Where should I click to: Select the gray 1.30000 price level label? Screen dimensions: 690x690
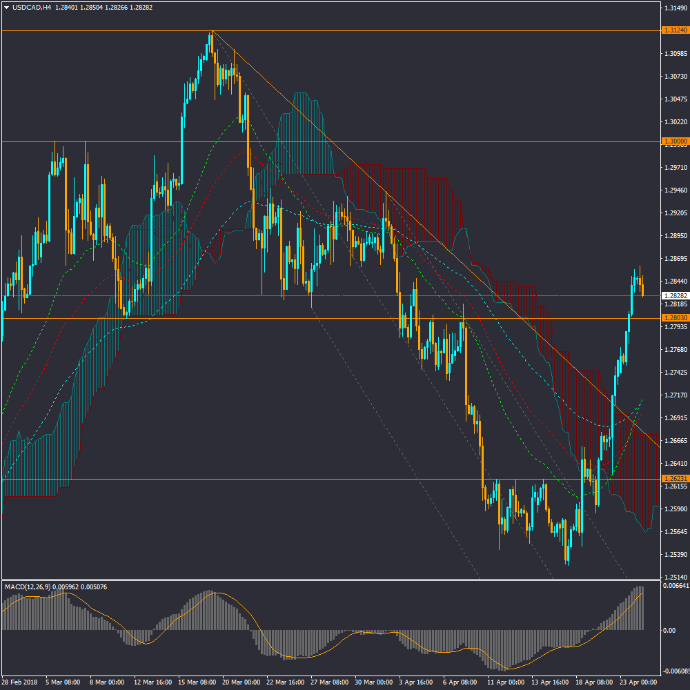[675, 141]
